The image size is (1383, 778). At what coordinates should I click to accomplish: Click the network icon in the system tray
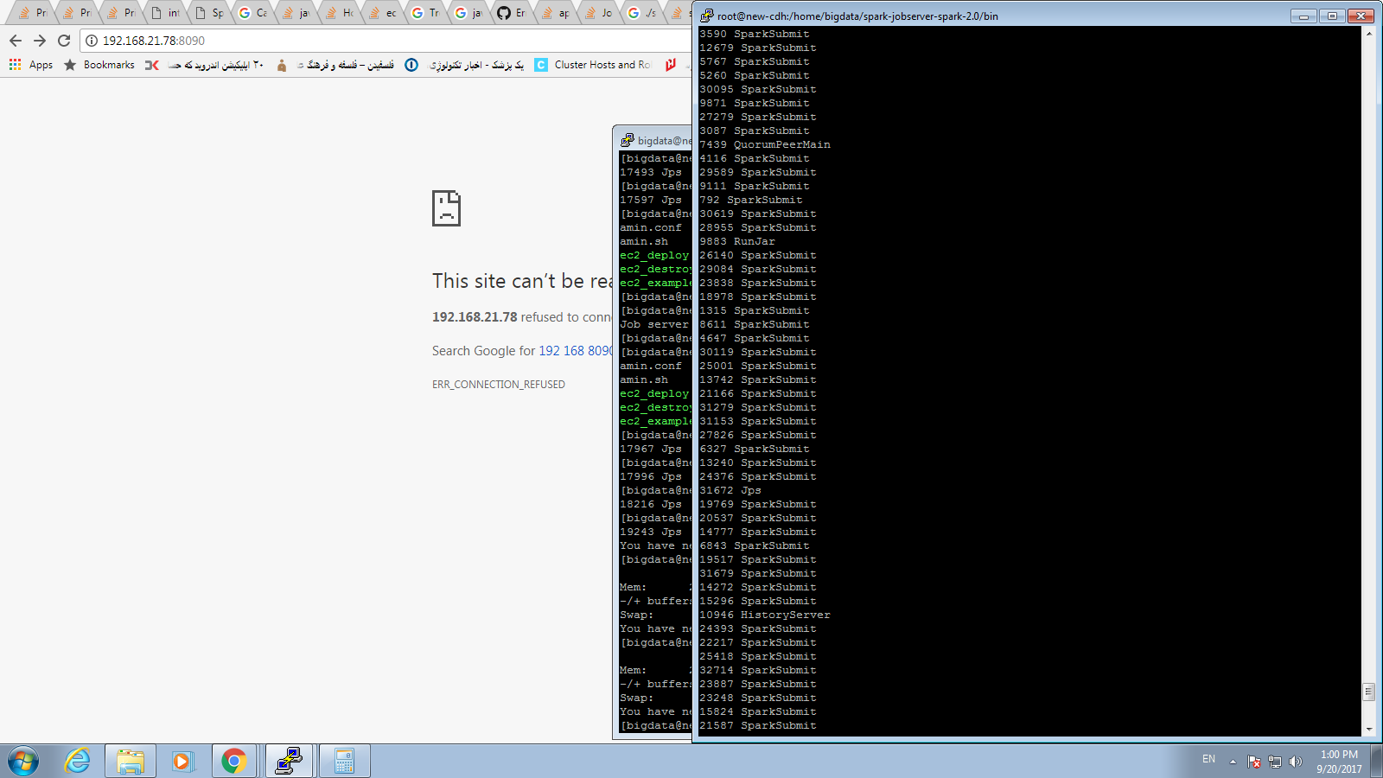tap(1274, 761)
